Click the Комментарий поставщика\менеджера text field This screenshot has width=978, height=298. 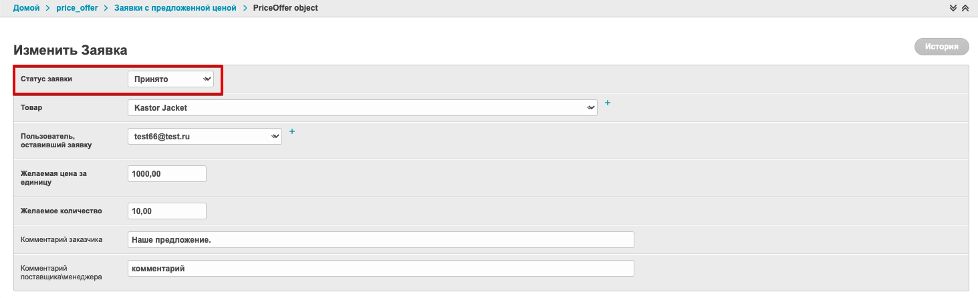[x=380, y=268]
